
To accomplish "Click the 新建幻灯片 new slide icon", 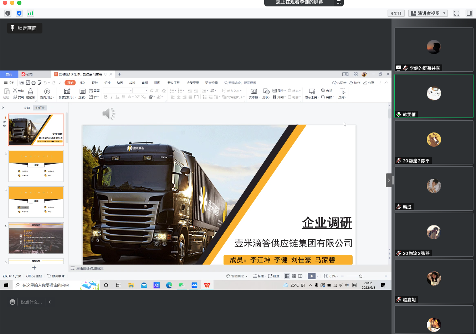I will pyautogui.click(x=67, y=92).
